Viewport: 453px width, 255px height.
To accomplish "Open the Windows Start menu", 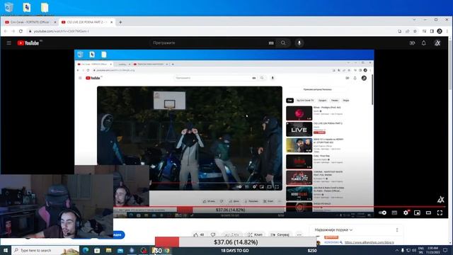I will pos(5,250).
